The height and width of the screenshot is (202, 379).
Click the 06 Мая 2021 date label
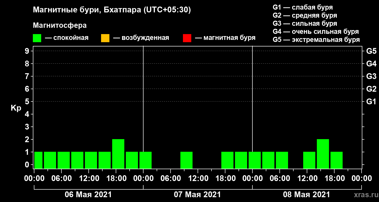click(x=88, y=195)
